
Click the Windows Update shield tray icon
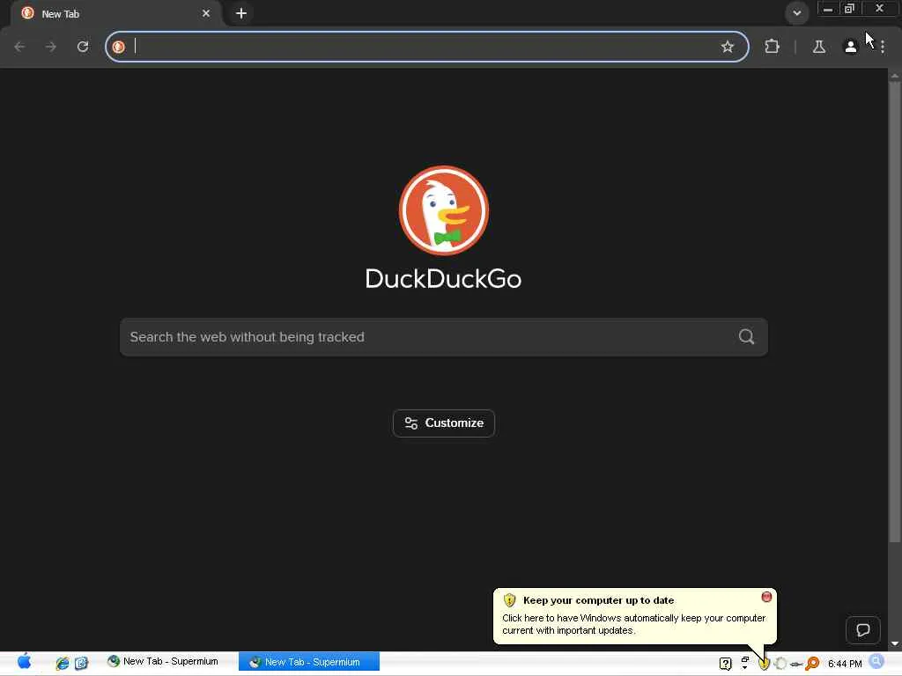(764, 664)
